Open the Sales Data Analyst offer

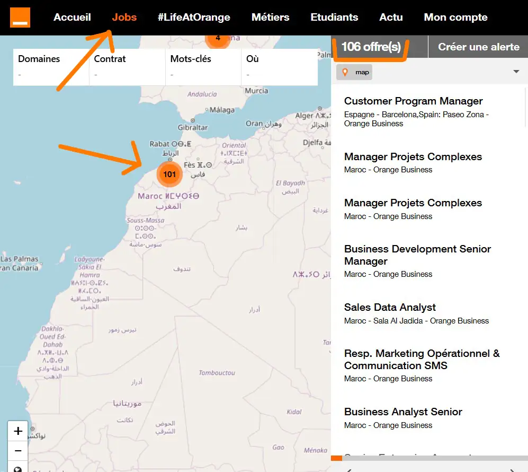(390, 307)
